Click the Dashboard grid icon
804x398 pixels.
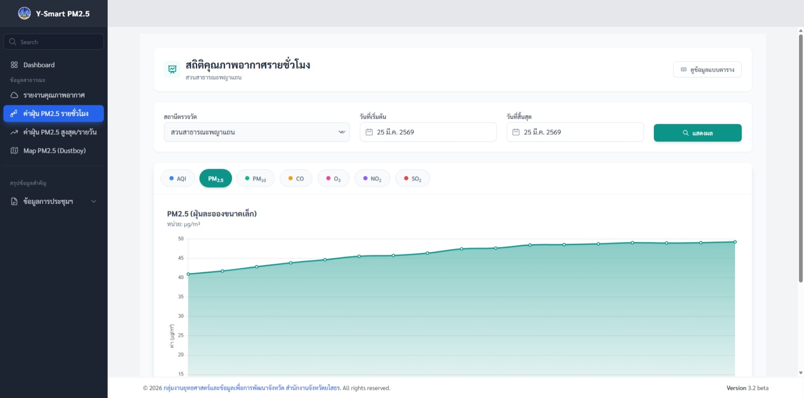[x=14, y=65]
